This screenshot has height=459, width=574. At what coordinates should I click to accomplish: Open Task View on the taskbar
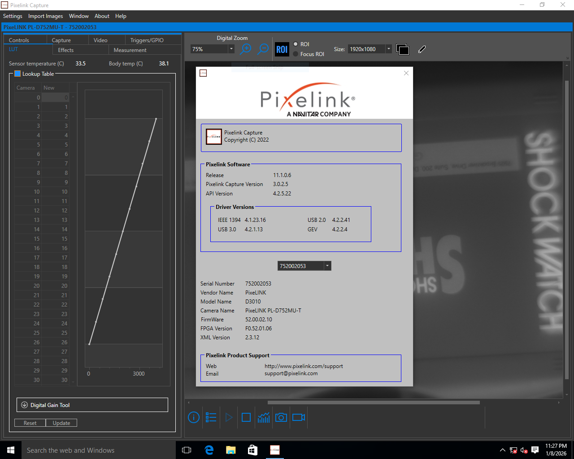(187, 450)
